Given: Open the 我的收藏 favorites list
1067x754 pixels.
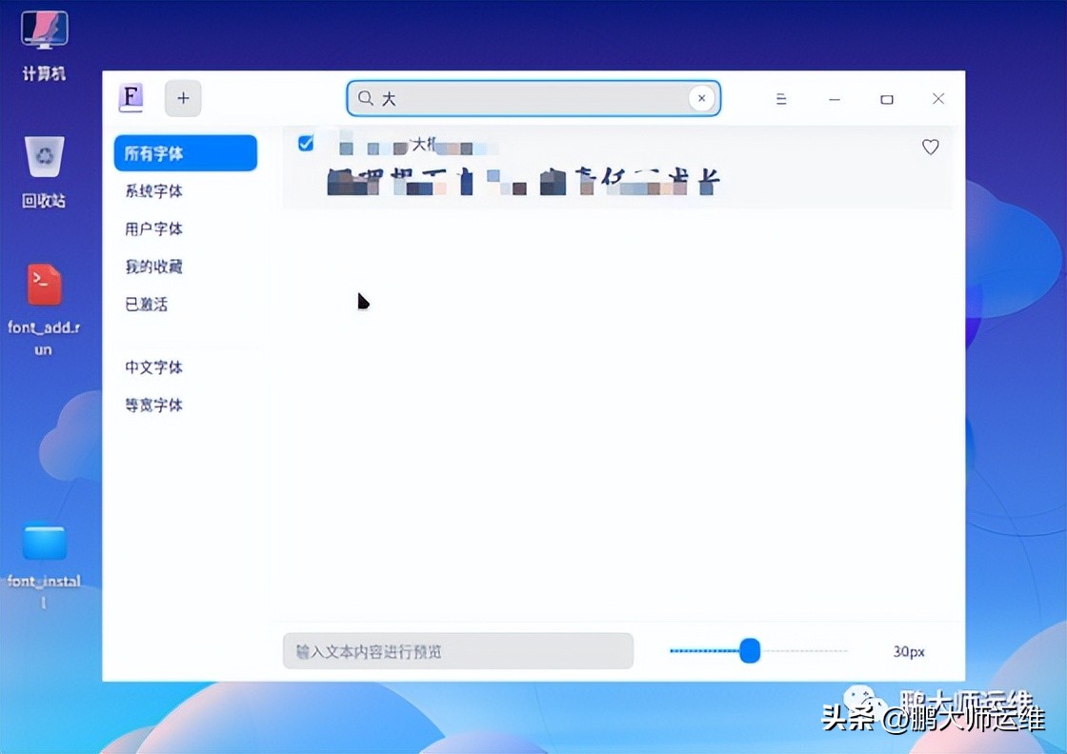Looking at the screenshot, I should tap(152, 267).
